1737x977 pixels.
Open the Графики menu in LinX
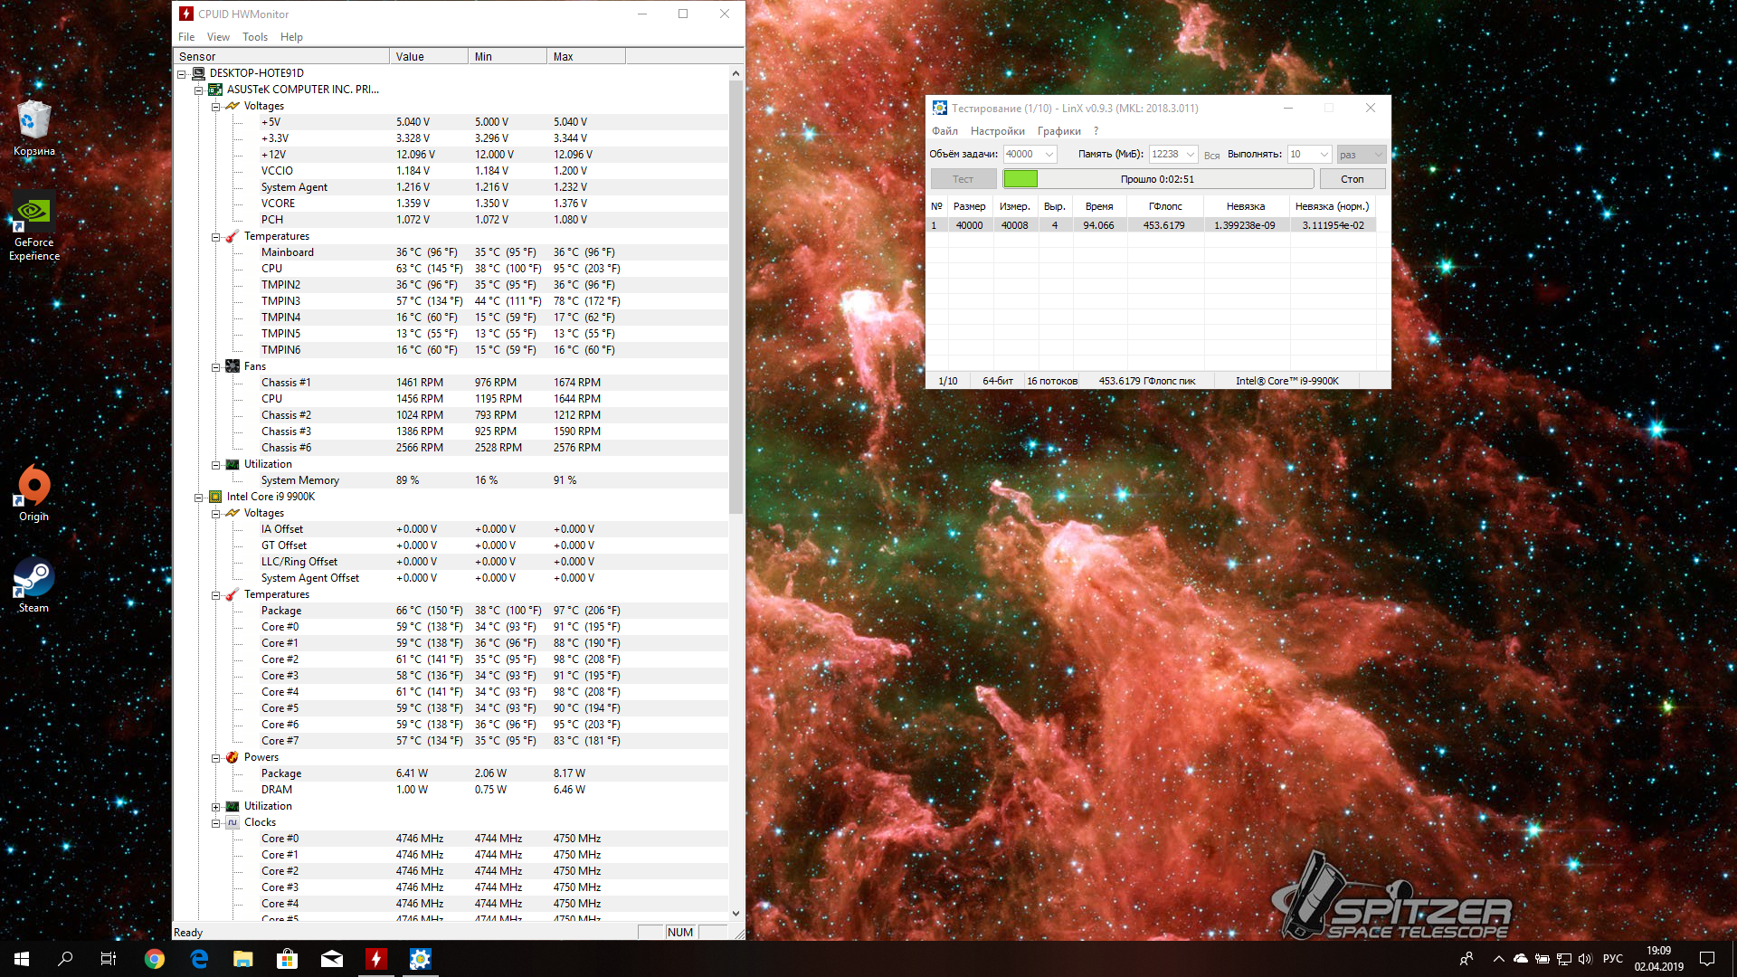tap(1058, 131)
